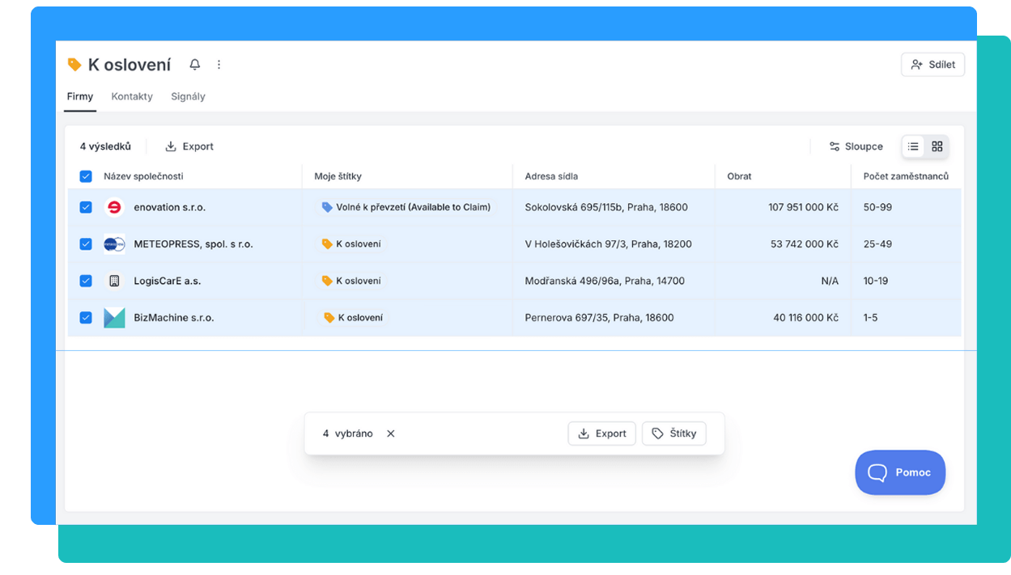Uncheck the BizMachine s.r.o. row checkbox
The height and width of the screenshot is (575, 1011).
click(x=86, y=318)
